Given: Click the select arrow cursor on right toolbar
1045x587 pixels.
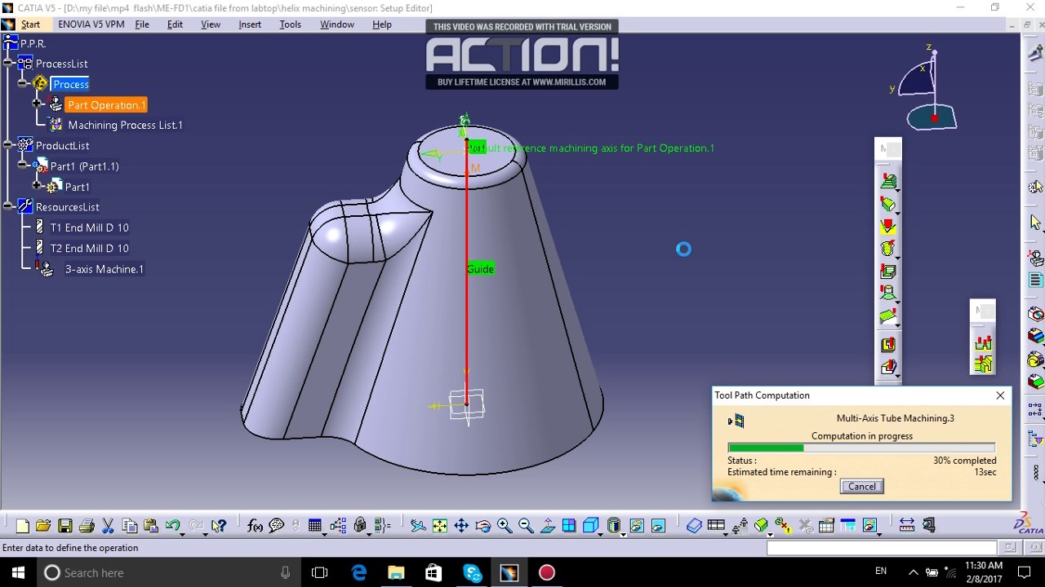Looking at the screenshot, I should coord(1035,223).
